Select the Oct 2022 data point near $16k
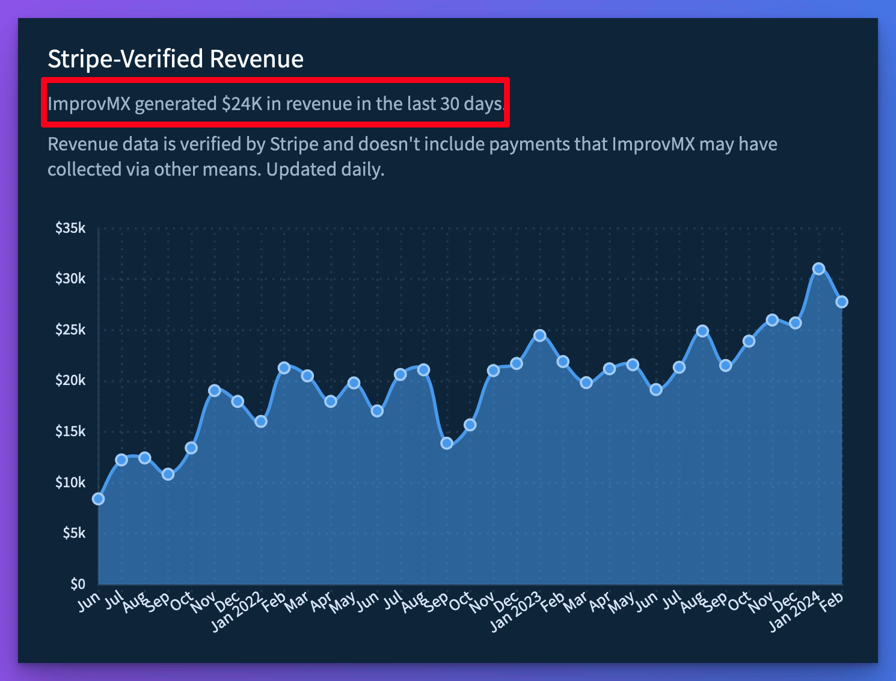The image size is (896, 681). (470, 425)
